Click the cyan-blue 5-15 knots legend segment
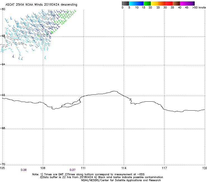 [x=136, y=3]
